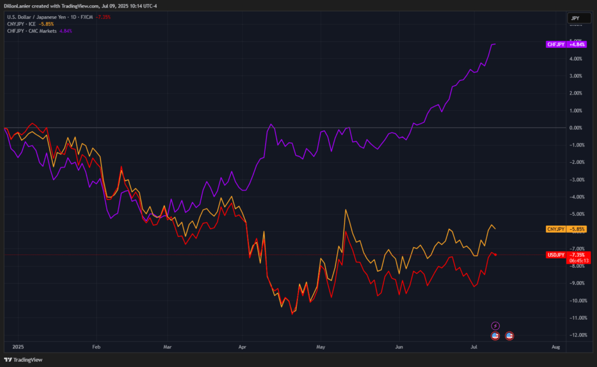
Task: Select the purple CHFJPY price scale label
Action: click(x=566, y=44)
